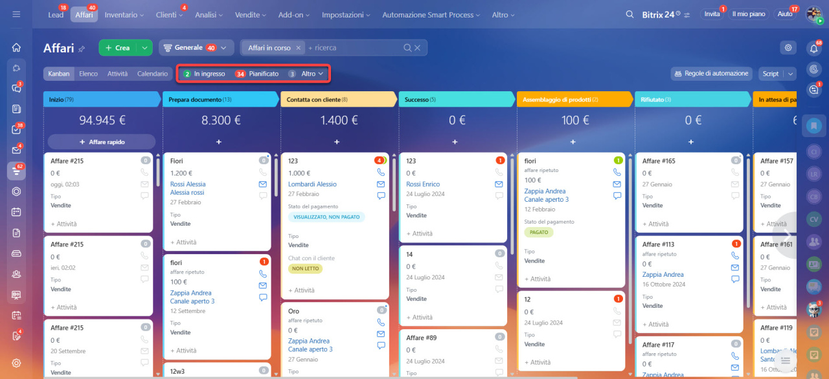Click phone icon on fiori 100 € card
The height and width of the screenshot is (379, 829).
[262, 274]
